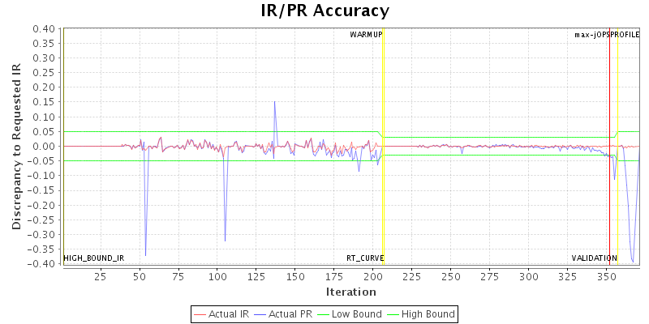This screenshot has width=649, height=324.
Task: Click the Discrepancy to Requested IR axis label
Action: (16, 147)
